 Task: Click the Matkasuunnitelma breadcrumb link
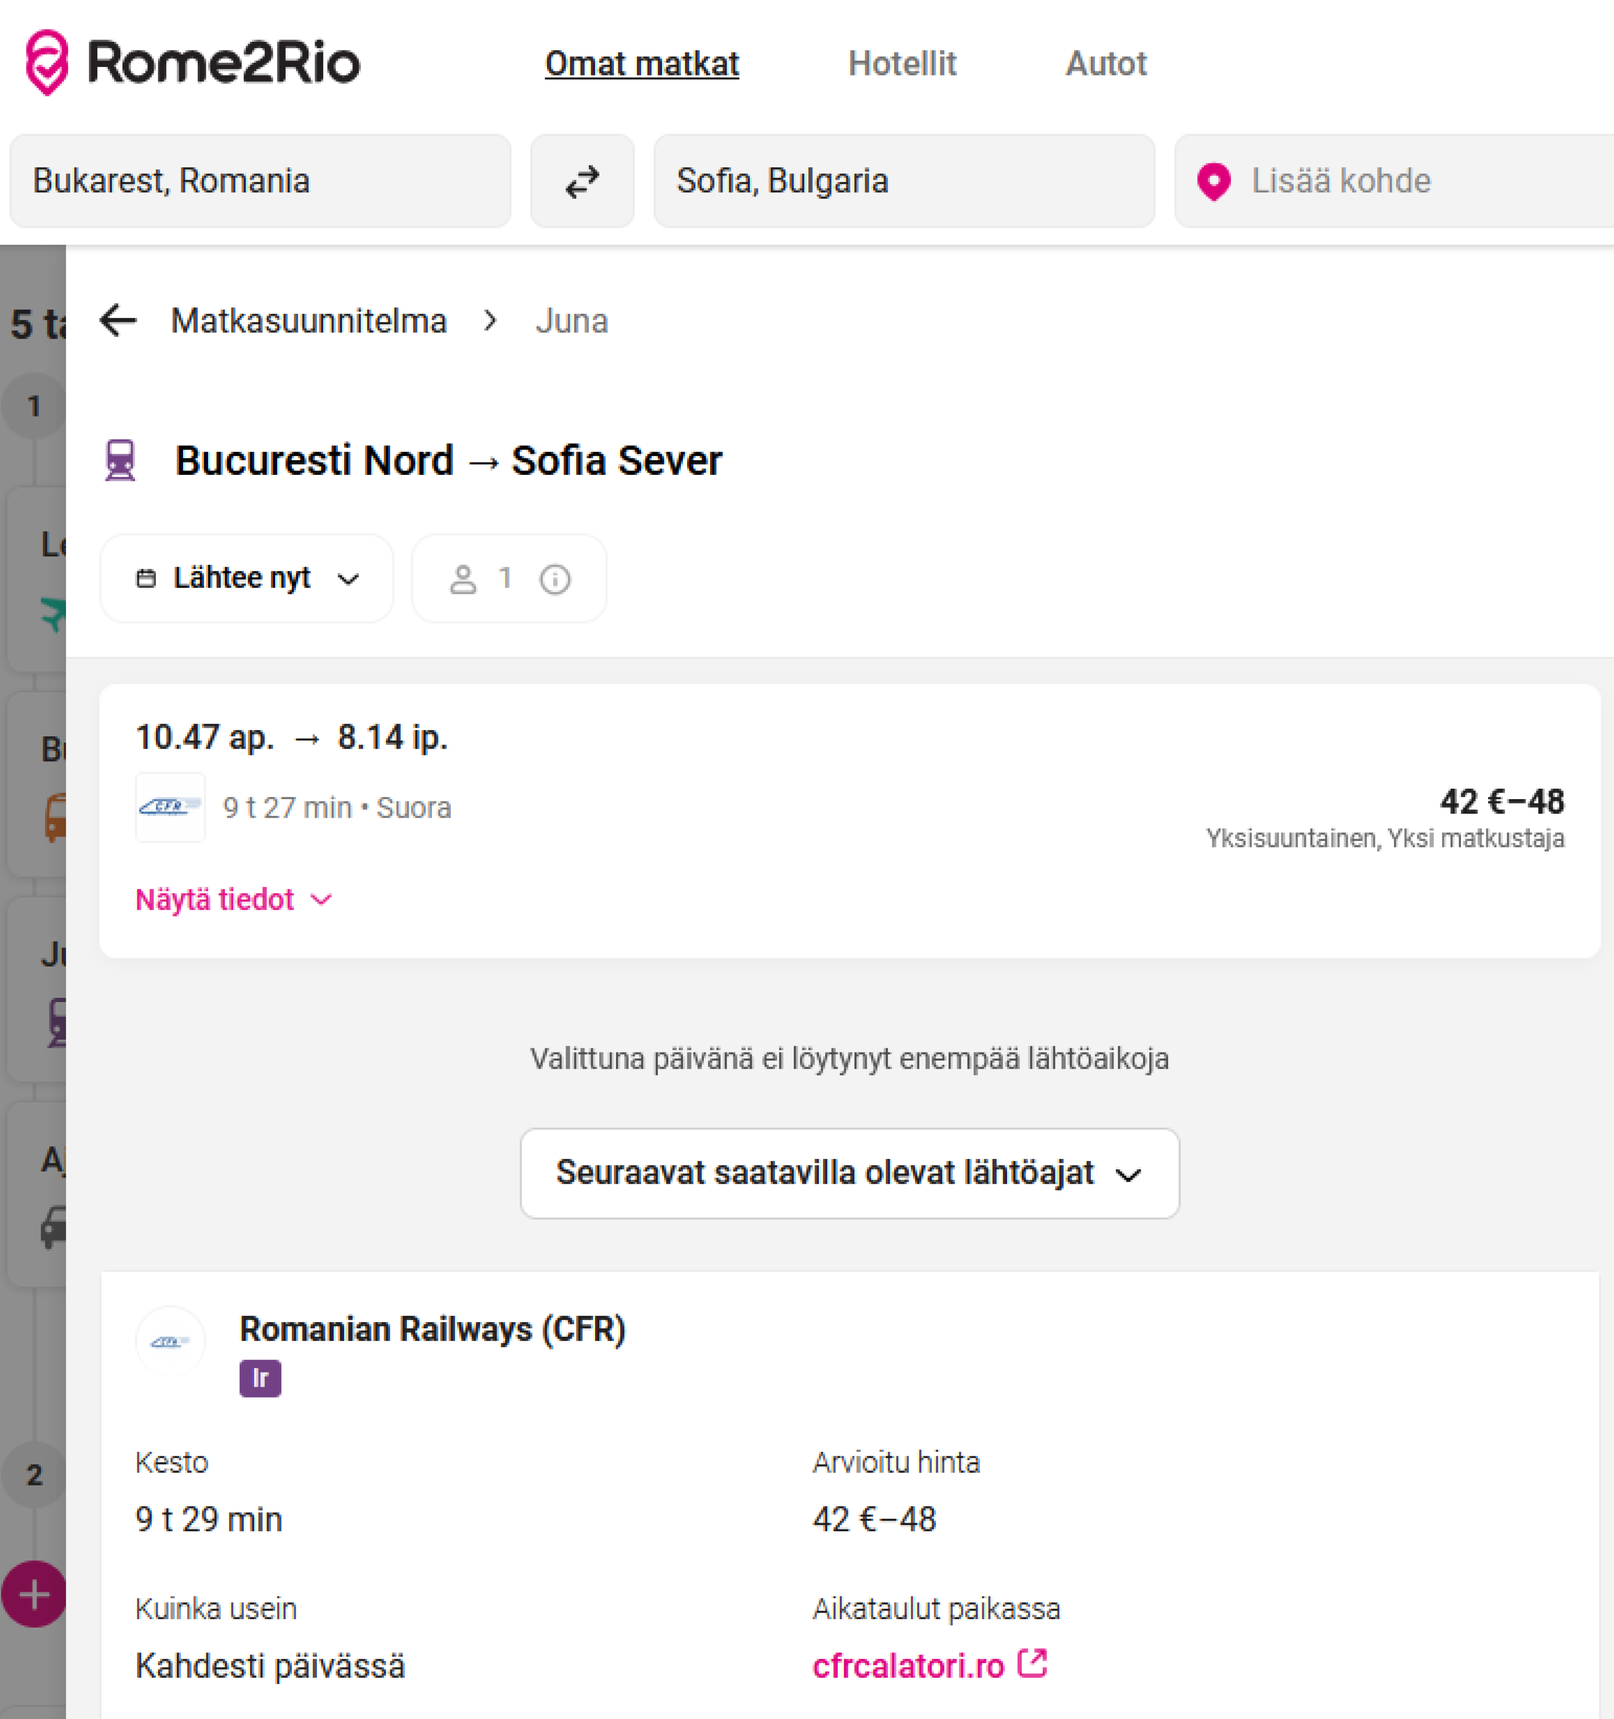(x=308, y=321)
